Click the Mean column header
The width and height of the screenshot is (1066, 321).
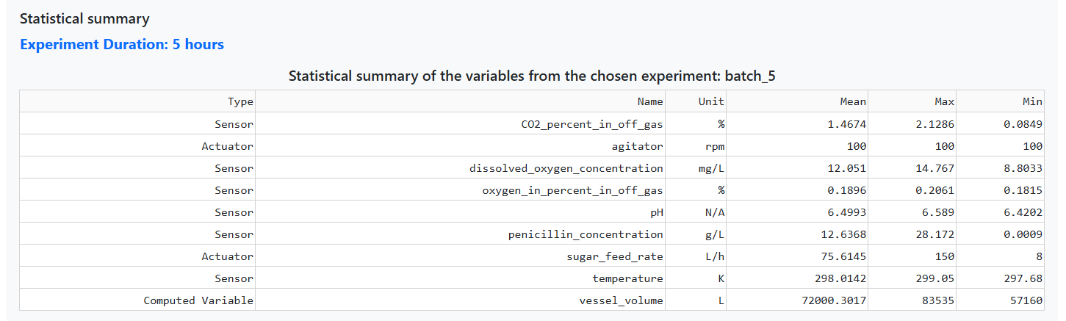pyautogui.click(x=853, y=102)
